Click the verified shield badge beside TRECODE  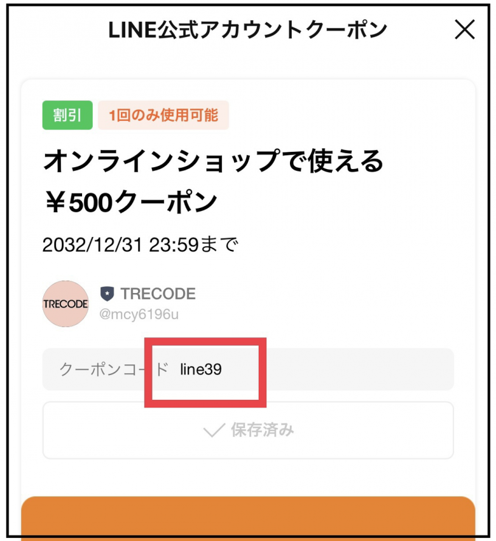107,294
